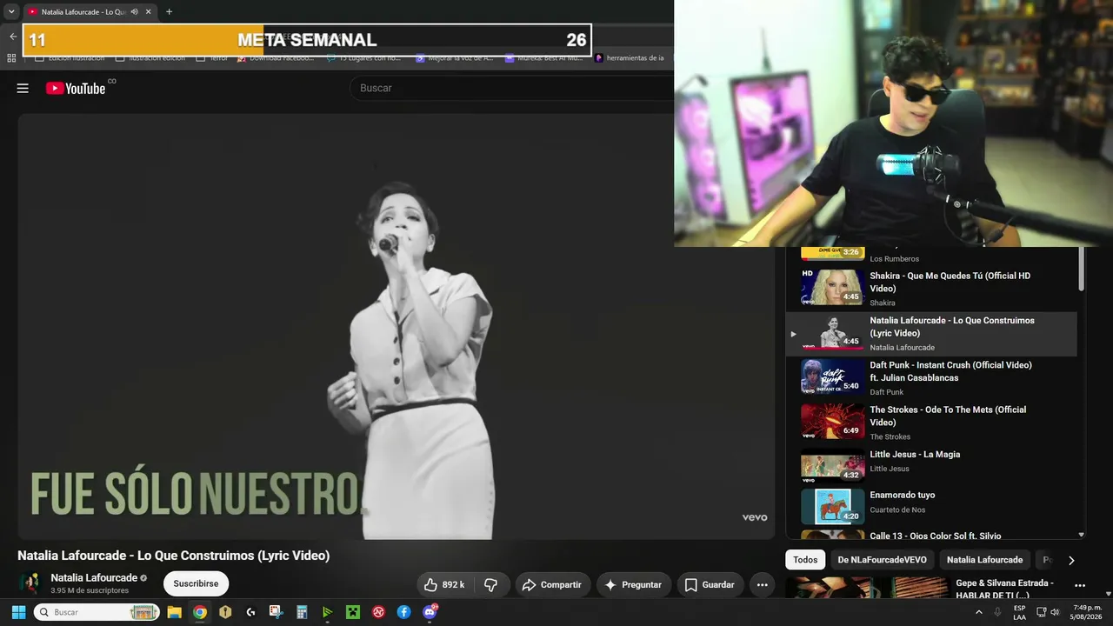Open Calle 13 - Ojos Color Sol playlist item
Viewport: 1113px width, 626px height.
tap(931, 535)
